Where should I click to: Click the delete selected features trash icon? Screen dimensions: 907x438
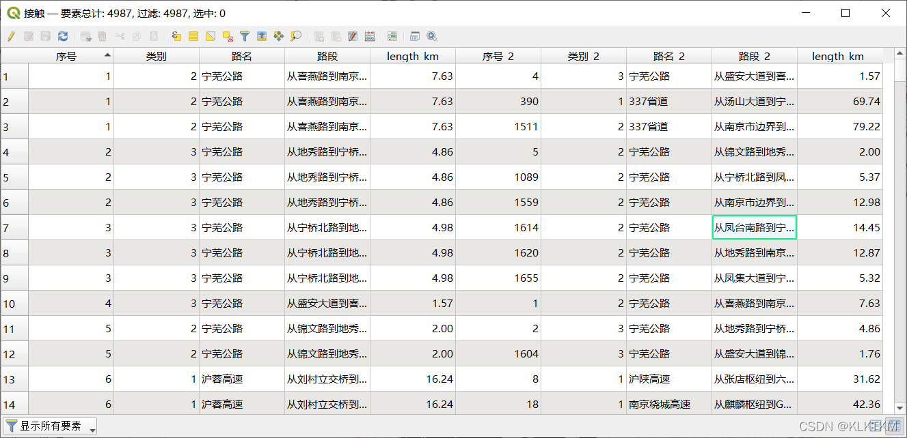coord(103,36)
